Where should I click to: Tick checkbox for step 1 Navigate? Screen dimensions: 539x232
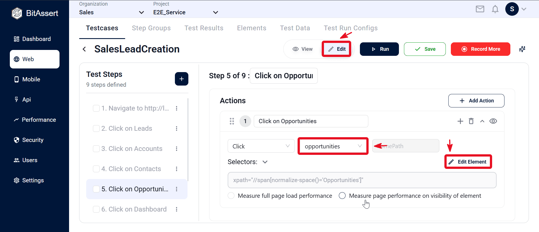(x=96, y=108)
